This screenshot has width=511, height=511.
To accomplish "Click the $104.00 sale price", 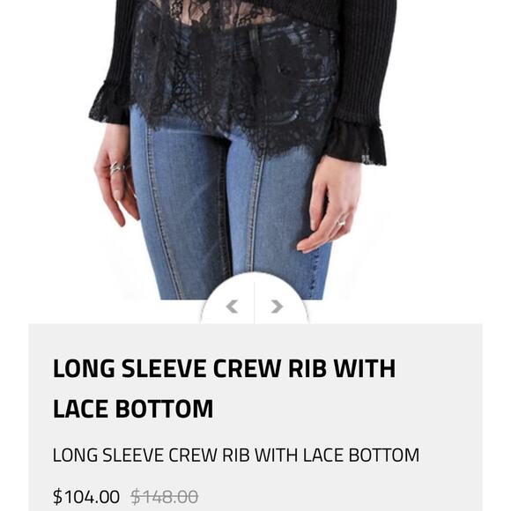I will 86,497.
